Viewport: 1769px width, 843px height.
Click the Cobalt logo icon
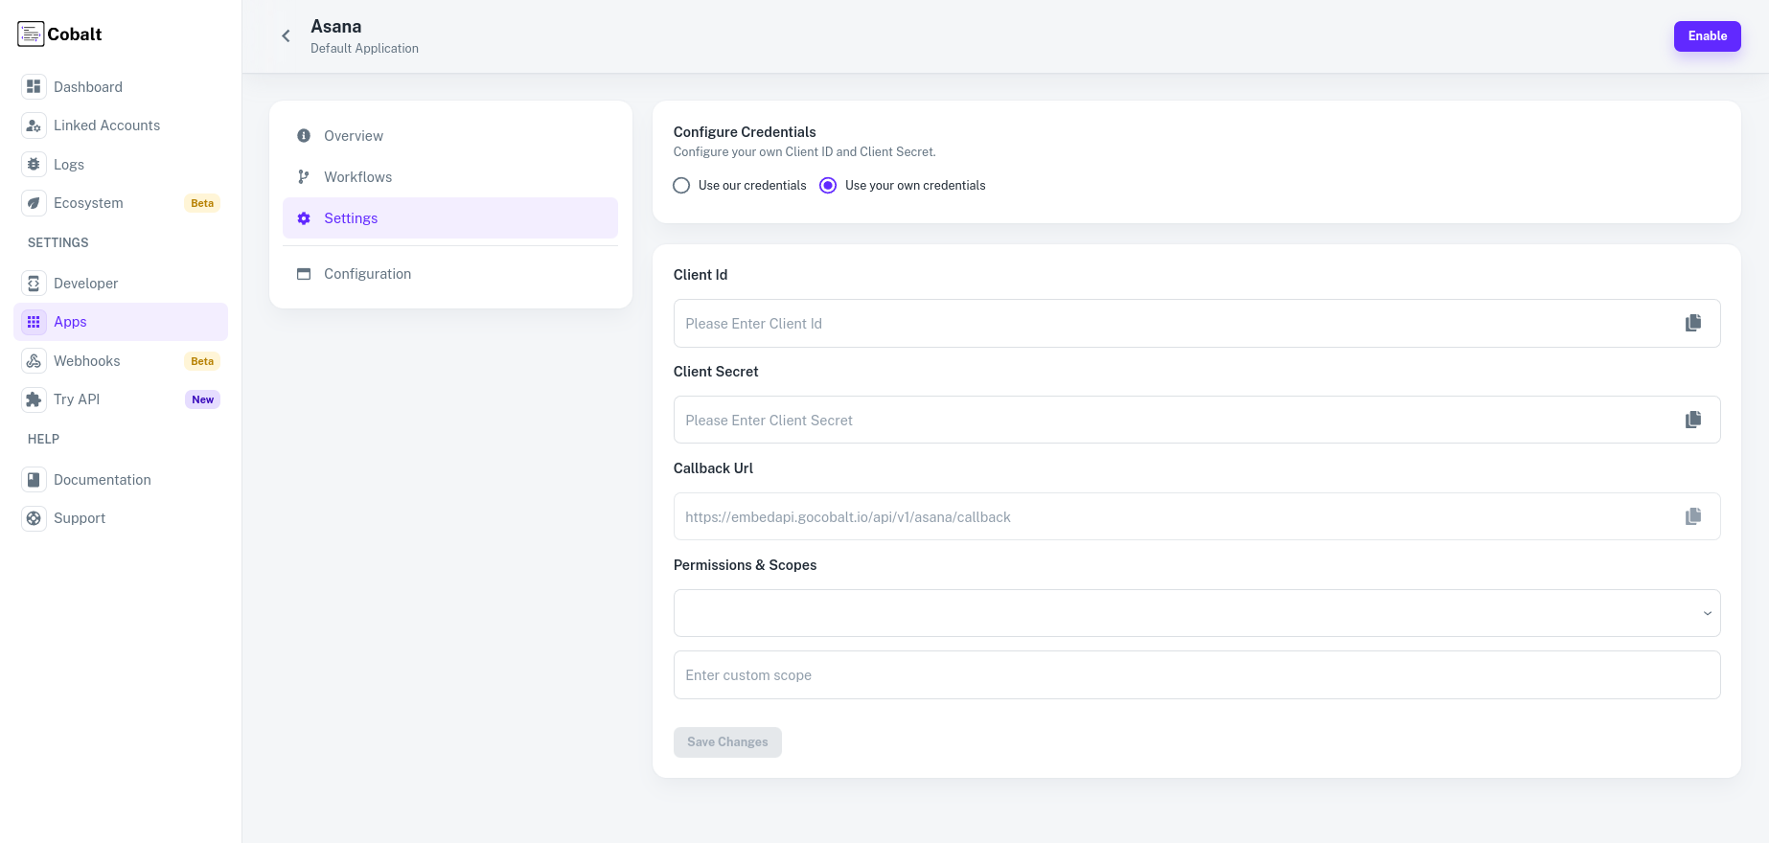31,34
